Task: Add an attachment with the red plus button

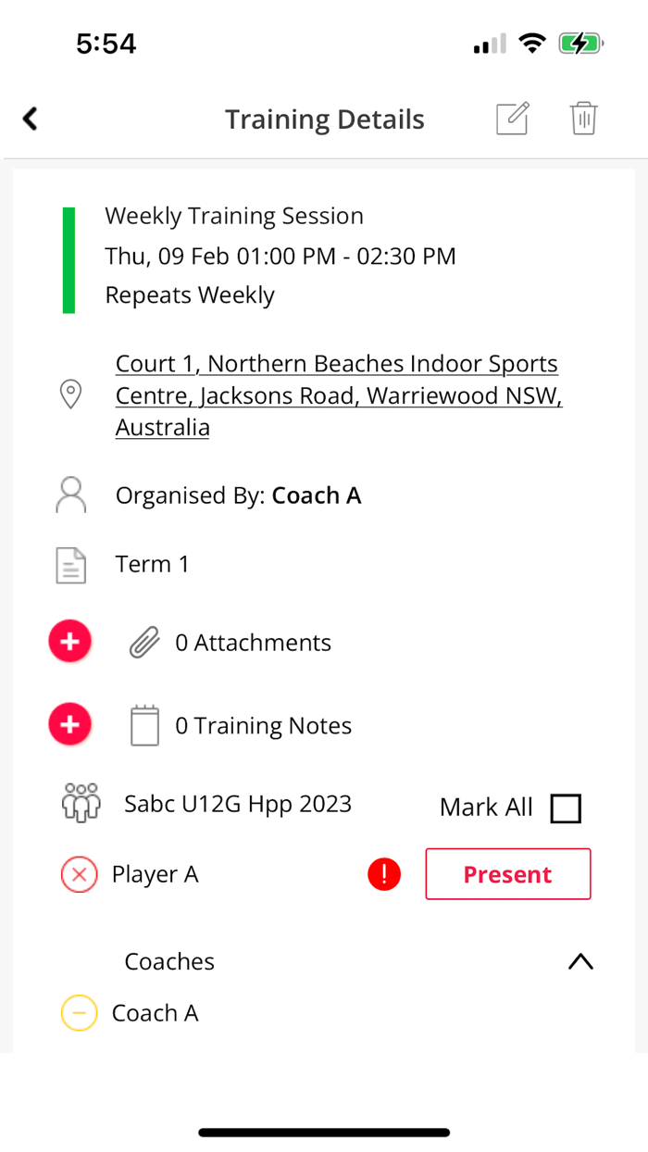Action: point(69,641)
